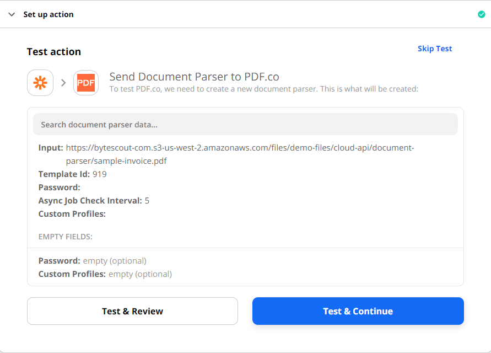Collapse the Set up action section

(11, 14)
